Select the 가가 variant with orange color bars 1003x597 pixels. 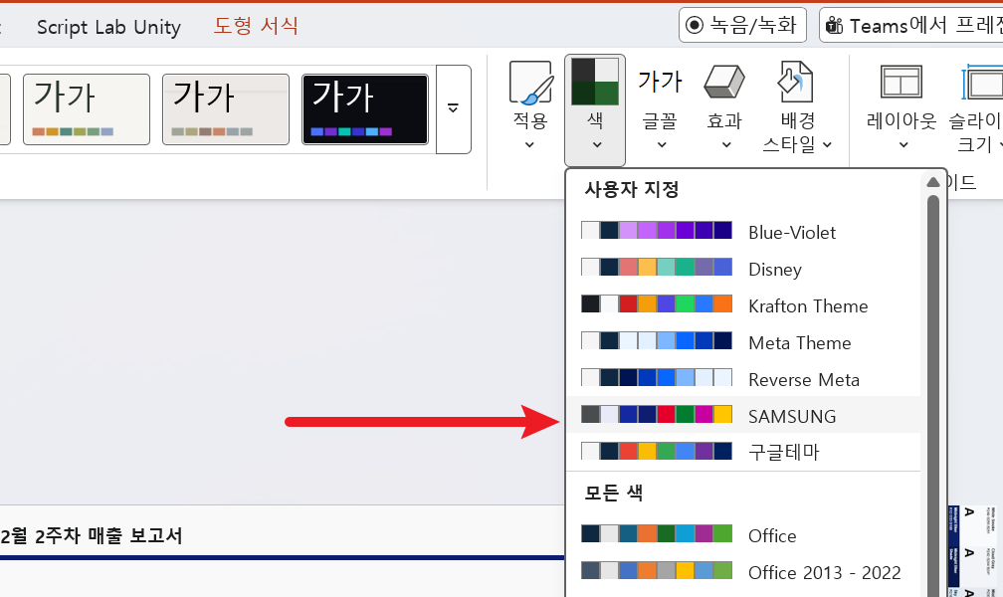87,109
